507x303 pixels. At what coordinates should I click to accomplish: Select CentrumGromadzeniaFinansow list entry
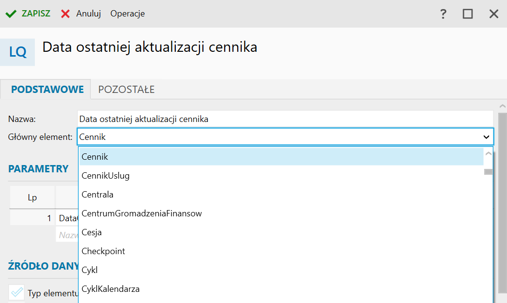coord(141,213)
